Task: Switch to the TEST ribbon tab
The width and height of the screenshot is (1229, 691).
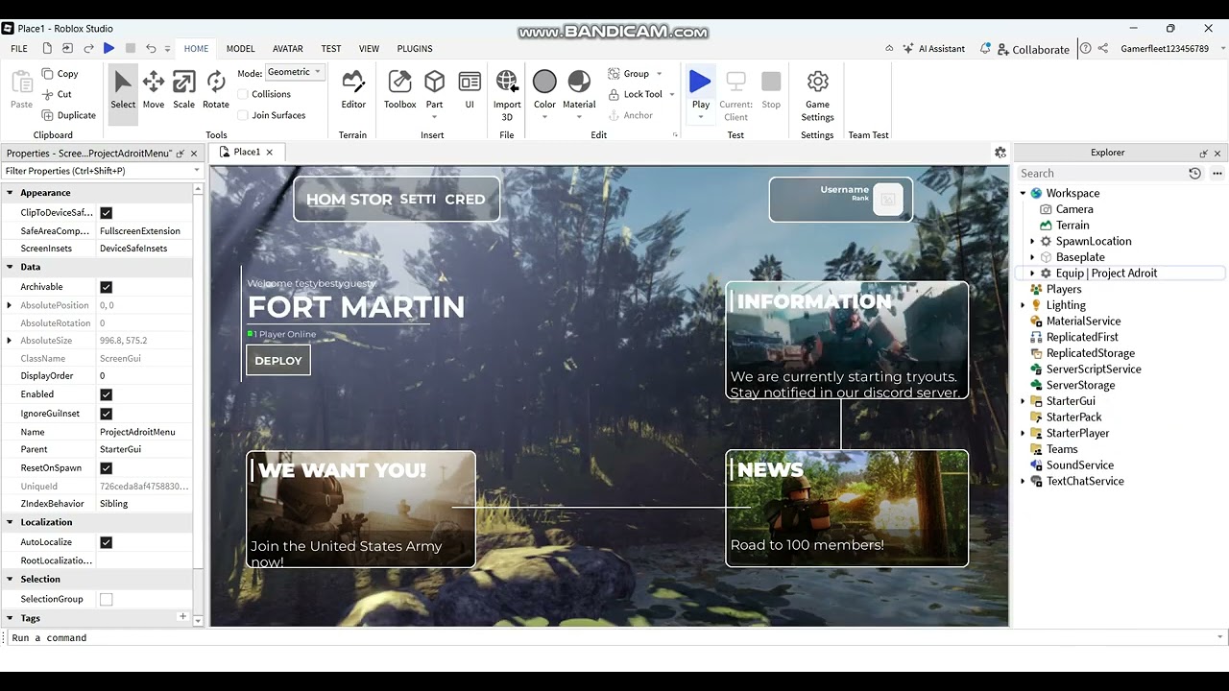Action: pos(331,49)
